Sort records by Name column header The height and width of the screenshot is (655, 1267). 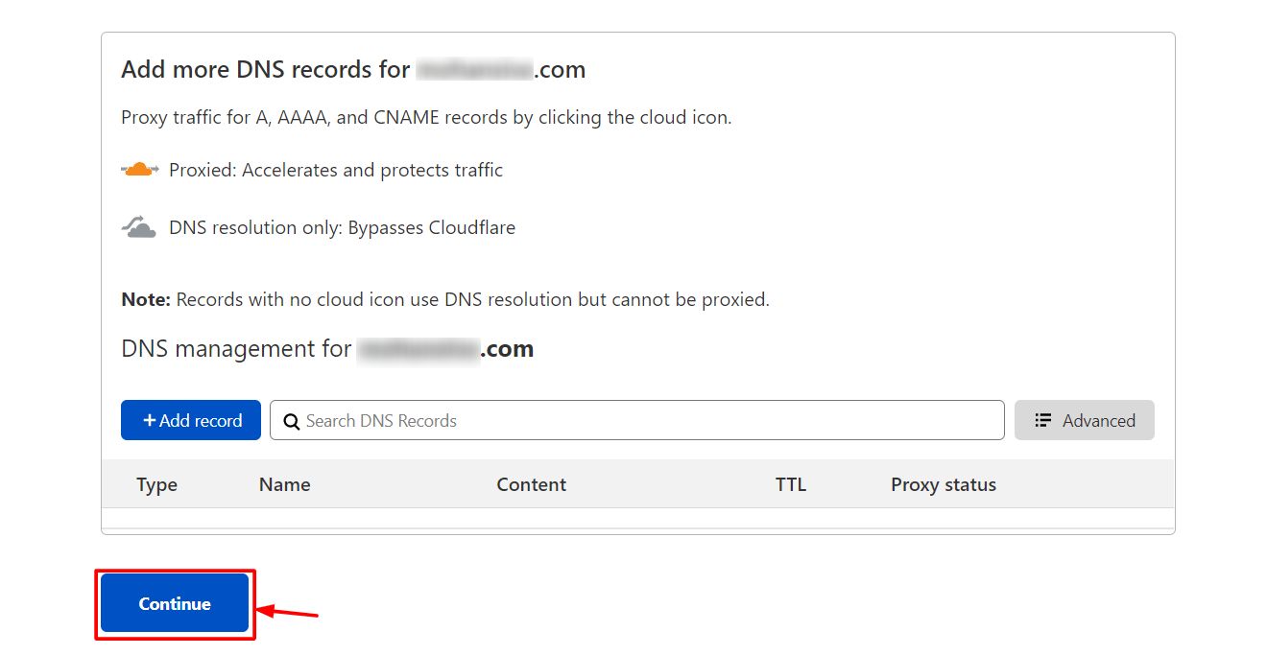coord(284,484)
